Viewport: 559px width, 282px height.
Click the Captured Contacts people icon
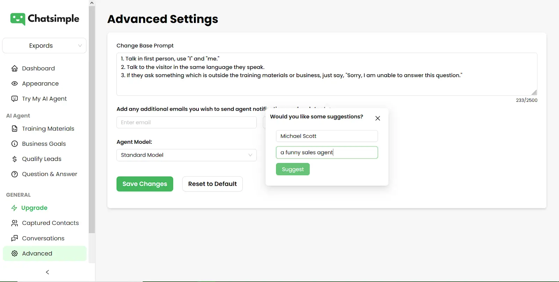(x=14, y=223)
